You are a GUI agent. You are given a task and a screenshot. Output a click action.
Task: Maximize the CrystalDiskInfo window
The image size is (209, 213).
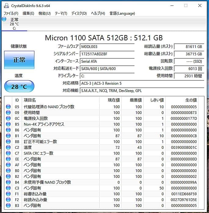click(186, 6)
